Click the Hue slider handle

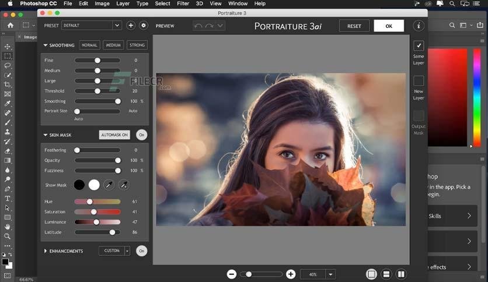[x=90, y=202]
